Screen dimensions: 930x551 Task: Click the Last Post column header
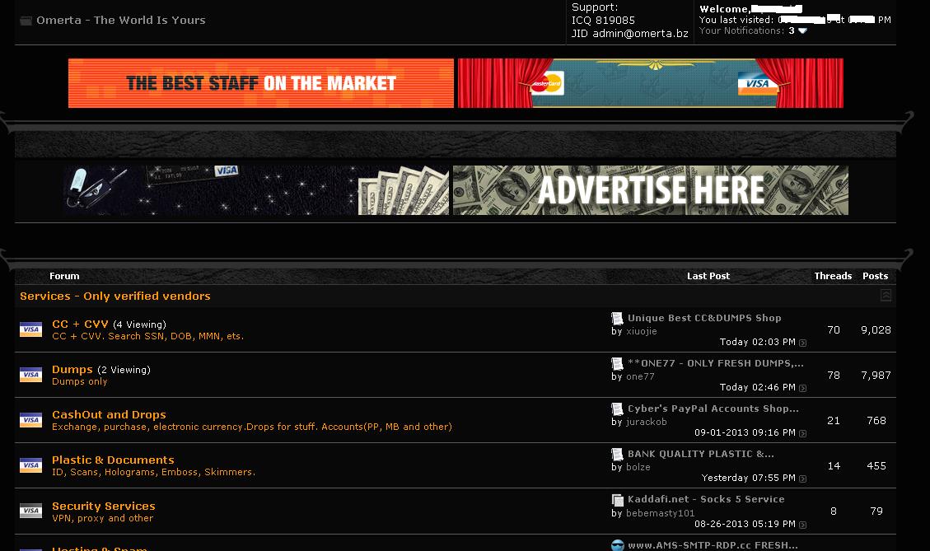[x=708, y=276]
